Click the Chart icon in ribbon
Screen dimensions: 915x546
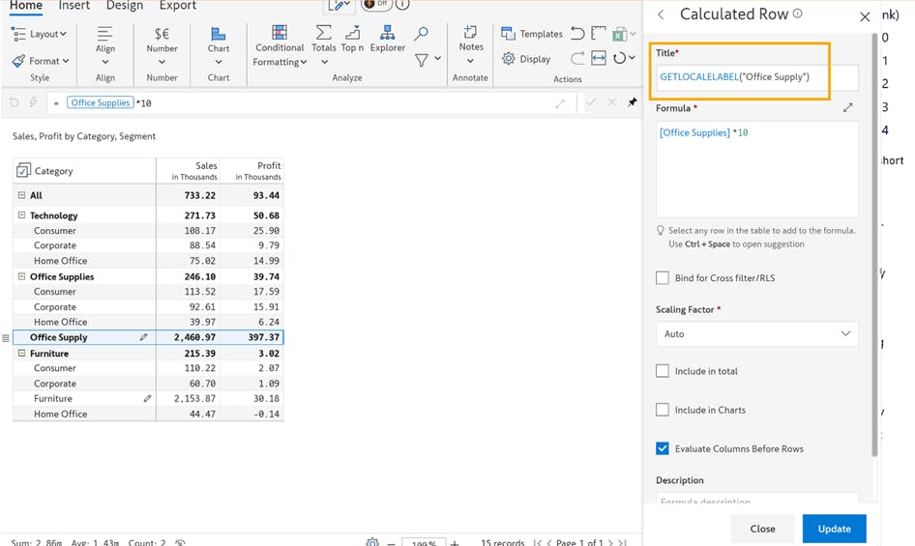[x=219, y=34]
